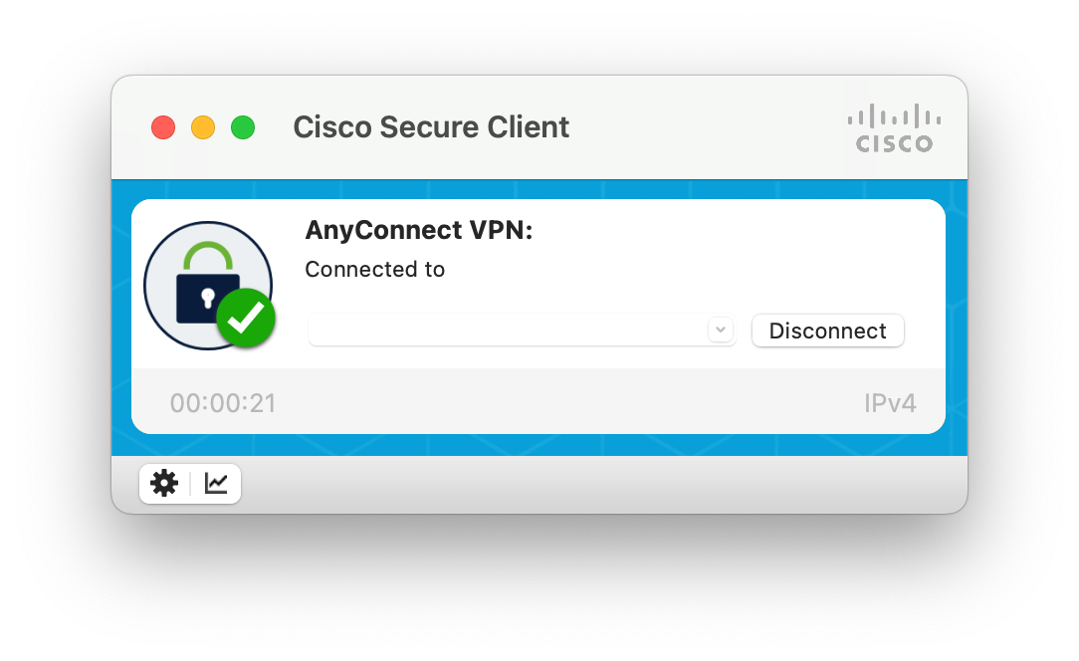This screenshot has width=1079, height=661.
Task: Click inside the server address combo box
Action: click(x=508, y=330)
